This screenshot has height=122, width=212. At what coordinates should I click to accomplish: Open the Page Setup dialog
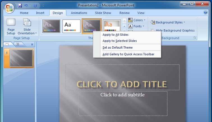pos(11,27)
